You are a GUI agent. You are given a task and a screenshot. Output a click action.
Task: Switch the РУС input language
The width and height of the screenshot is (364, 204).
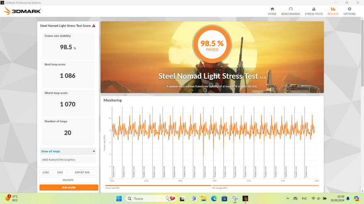pos(304,199)
